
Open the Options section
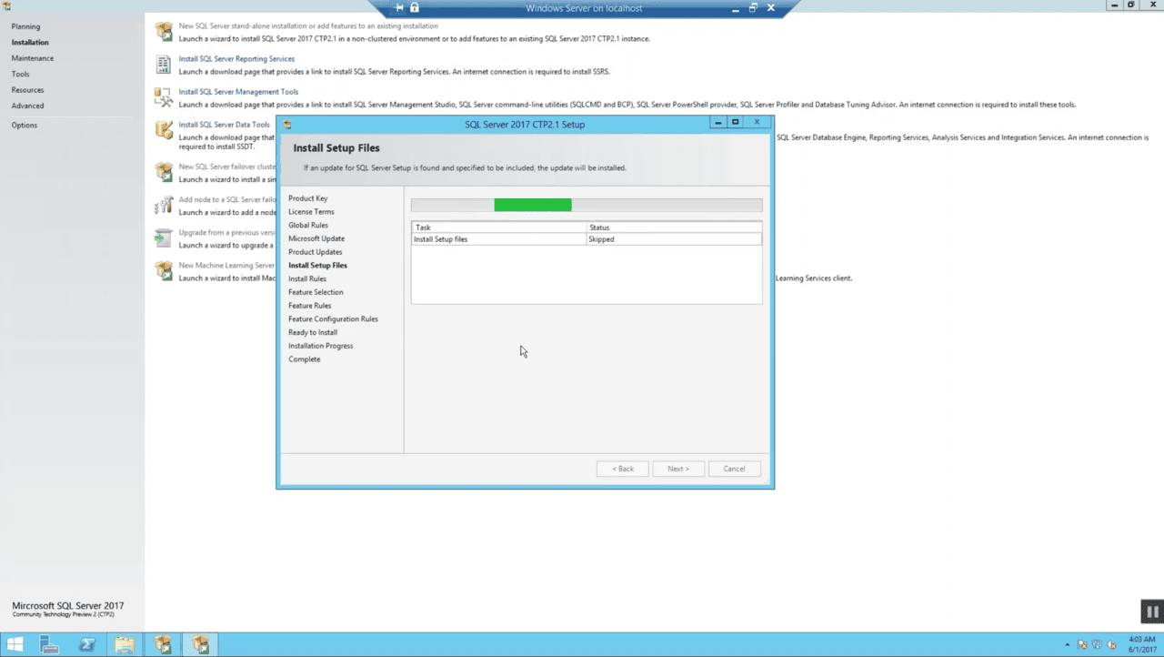point(25,126)
